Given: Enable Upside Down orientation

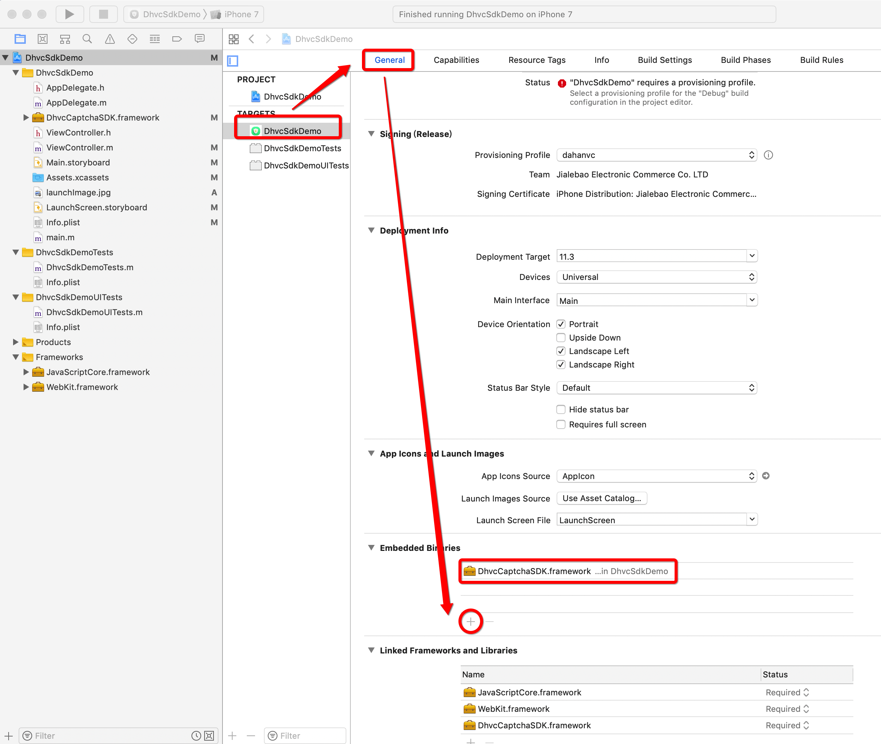Looking at the screenshot, I should point(561,338).
